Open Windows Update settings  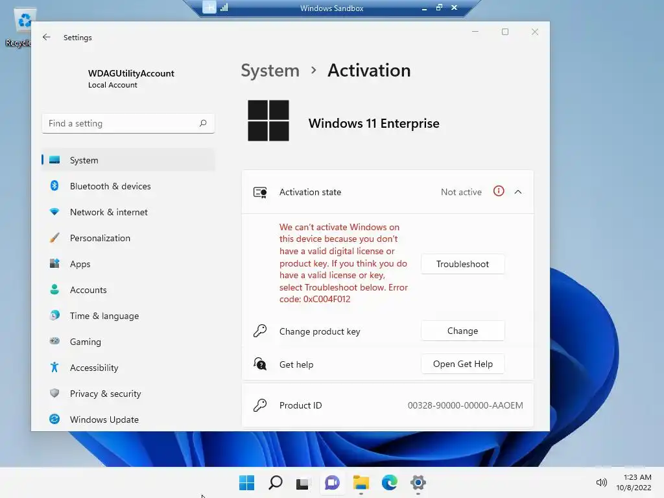coord(128,420)
